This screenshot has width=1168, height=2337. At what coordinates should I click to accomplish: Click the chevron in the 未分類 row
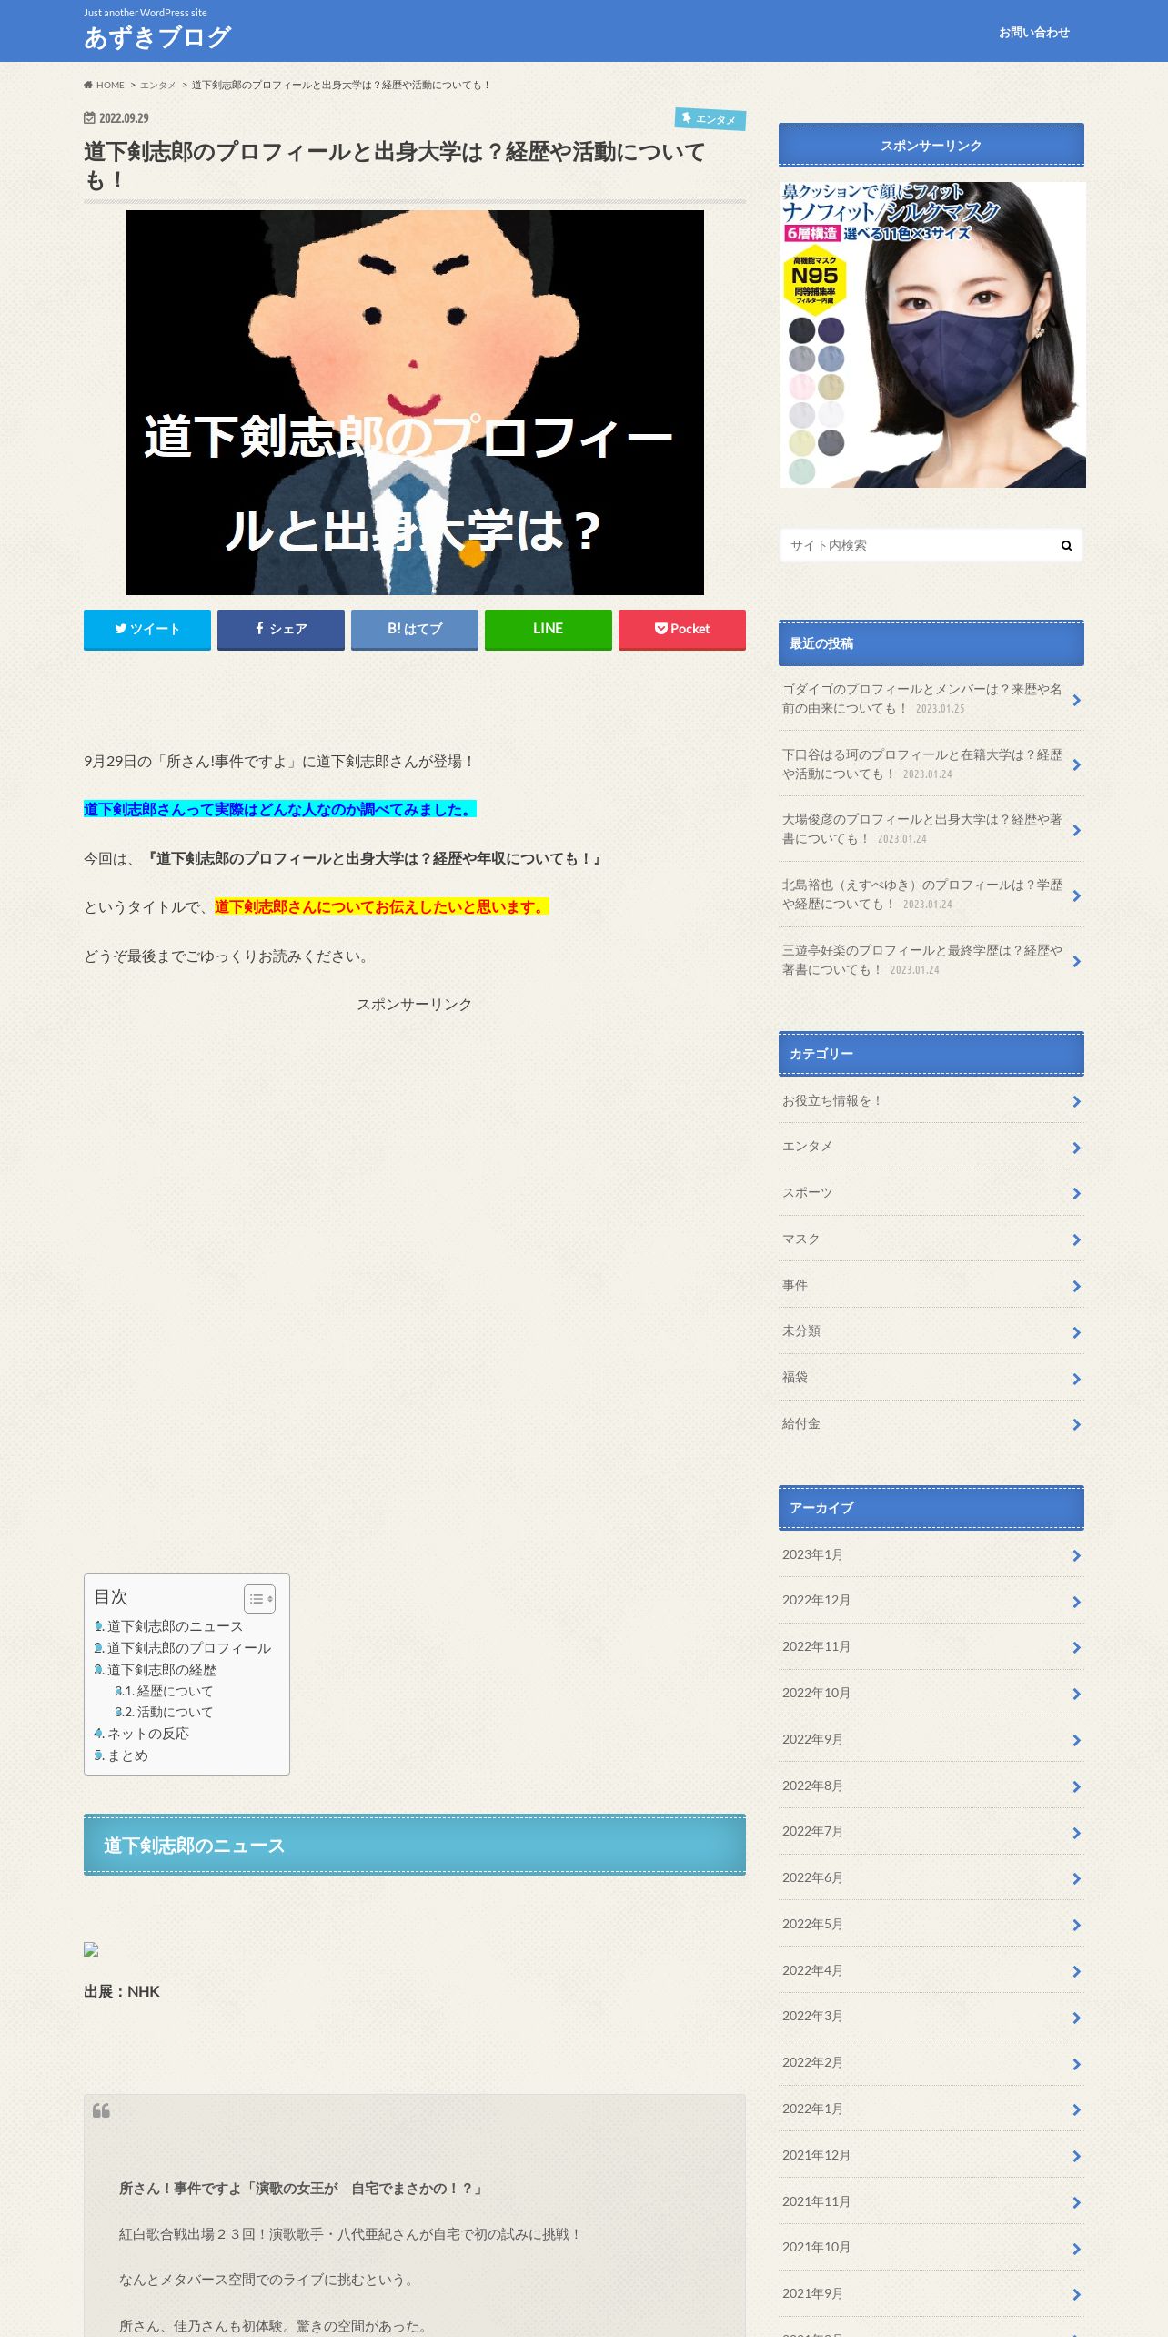[1076, 1332]
